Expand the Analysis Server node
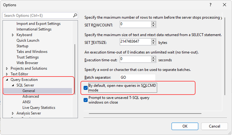The height and width of the screenshot is (135, 232). (13, 113)
